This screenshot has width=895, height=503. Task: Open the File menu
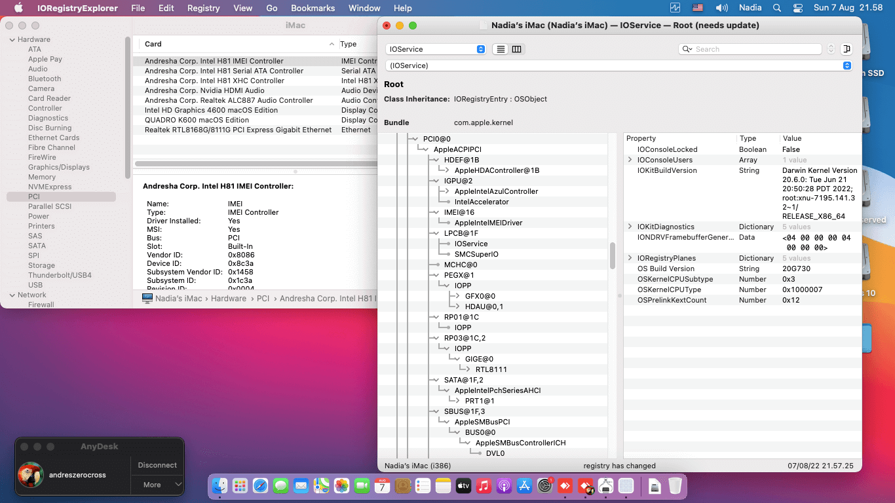[138, 8]
